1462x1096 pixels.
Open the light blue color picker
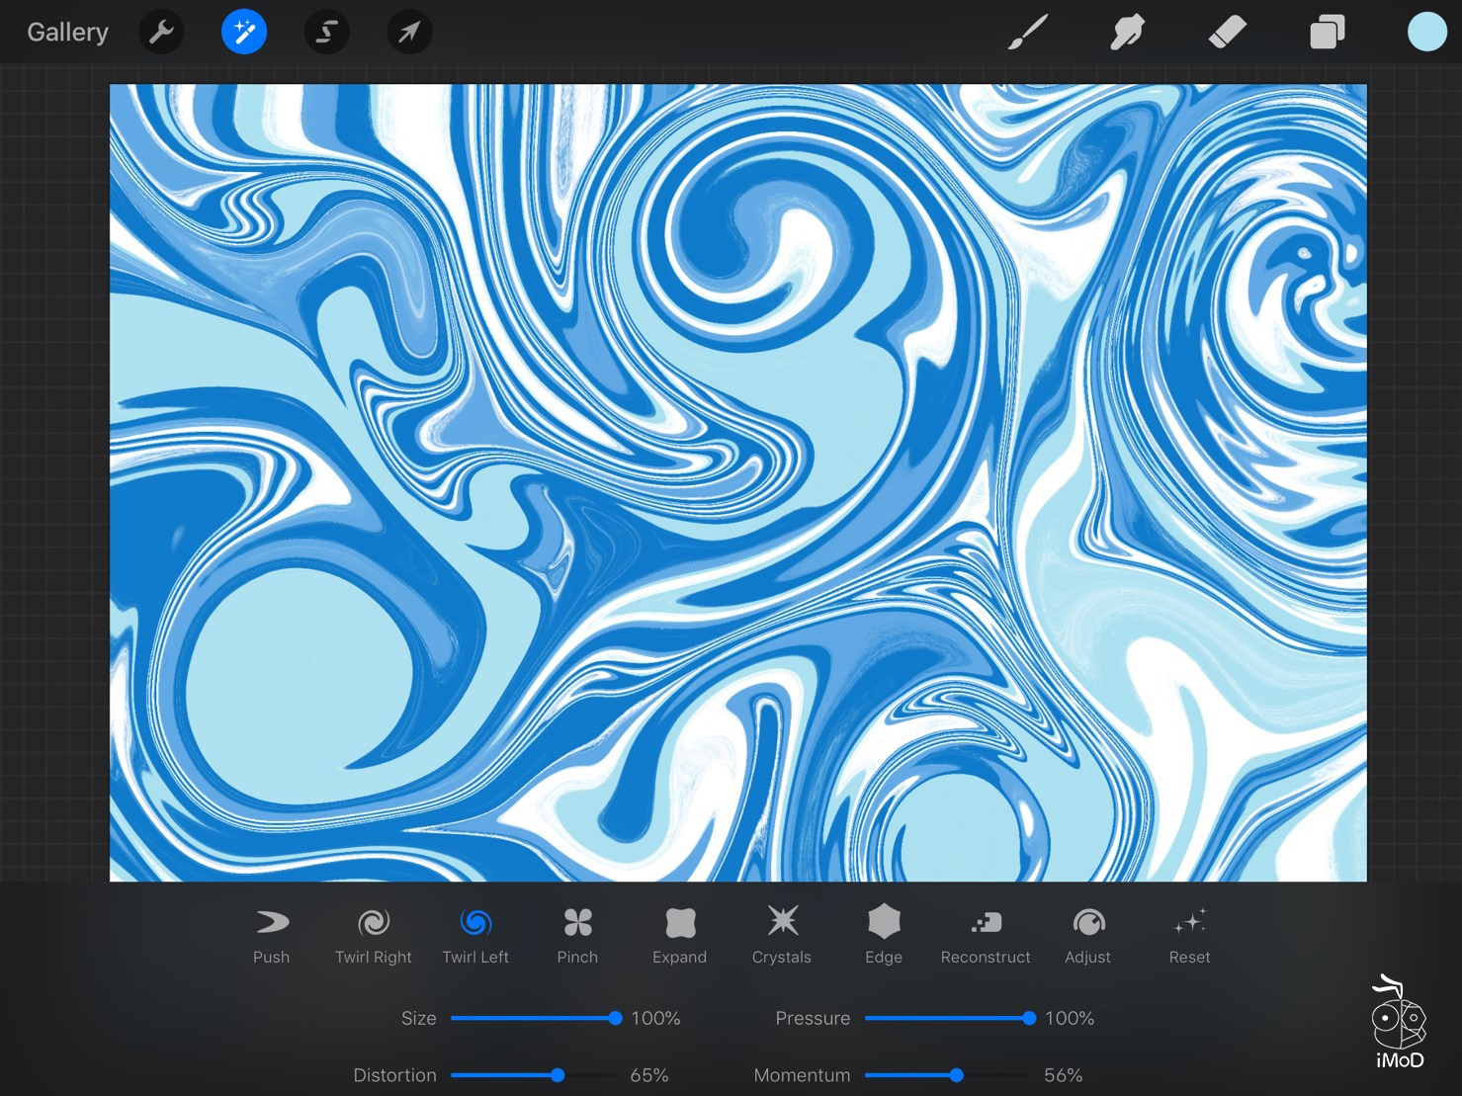tap(1426, 33)
